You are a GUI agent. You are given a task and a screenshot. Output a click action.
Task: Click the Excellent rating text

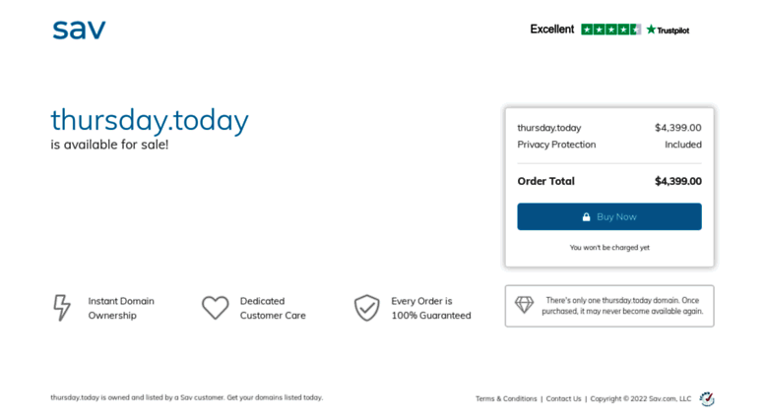(x=551, y=30)
